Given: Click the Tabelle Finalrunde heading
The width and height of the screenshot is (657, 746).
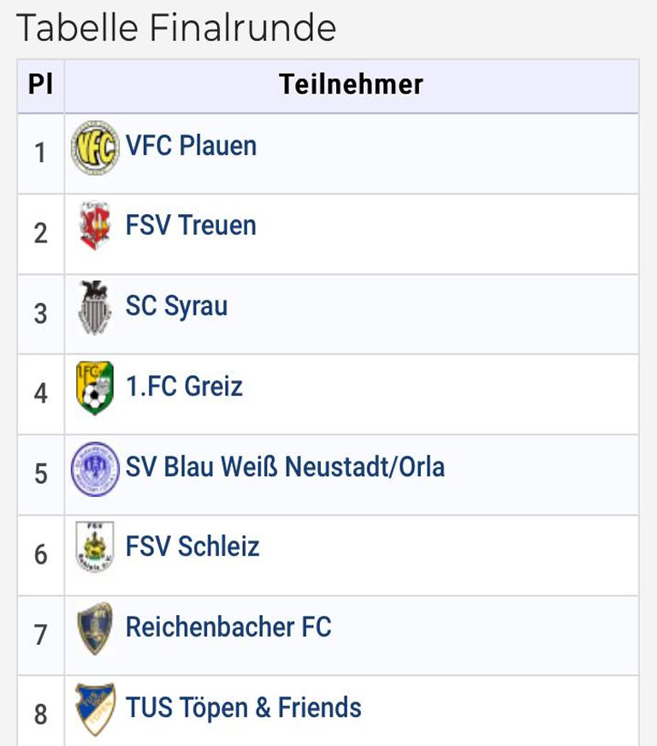Looking at the screenshot, I should click(x=176, y=27).
